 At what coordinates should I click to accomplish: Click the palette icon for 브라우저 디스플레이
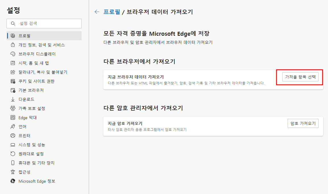tap(13, 54)
